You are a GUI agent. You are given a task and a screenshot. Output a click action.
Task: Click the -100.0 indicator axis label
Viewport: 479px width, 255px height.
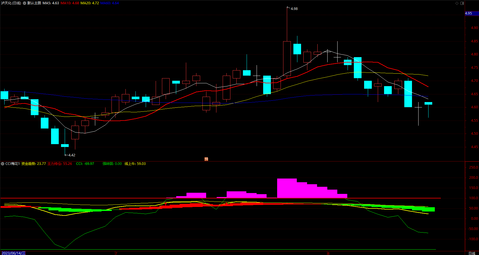(x=473, y=239)
